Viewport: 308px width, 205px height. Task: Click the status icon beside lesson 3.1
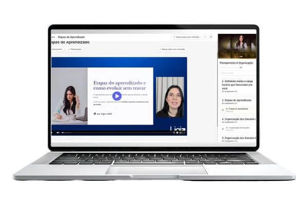[x=223, y=110]
